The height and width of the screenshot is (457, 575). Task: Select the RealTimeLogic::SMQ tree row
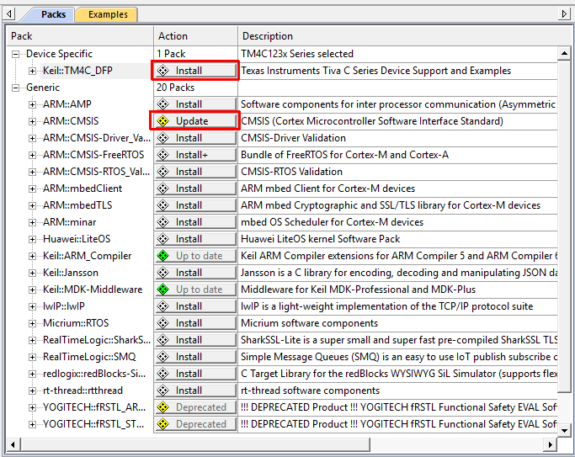pos(89,357)
